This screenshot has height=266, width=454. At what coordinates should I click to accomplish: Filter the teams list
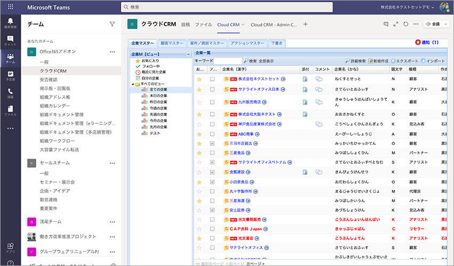point(112,24)
